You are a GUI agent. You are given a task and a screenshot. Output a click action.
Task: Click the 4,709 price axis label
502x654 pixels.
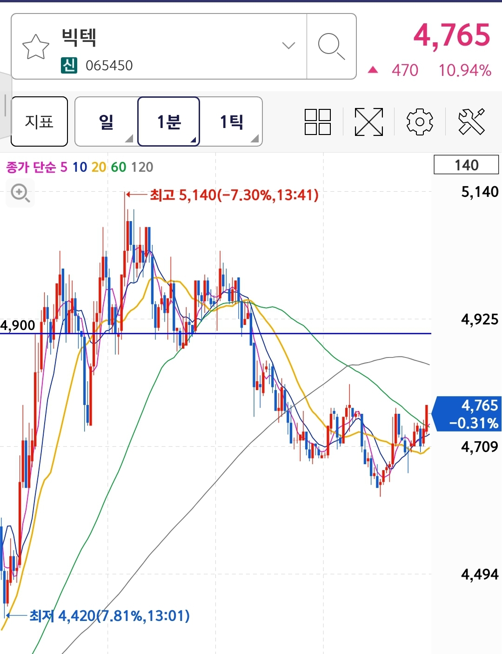pyautogui.click(x=480, y=447)
